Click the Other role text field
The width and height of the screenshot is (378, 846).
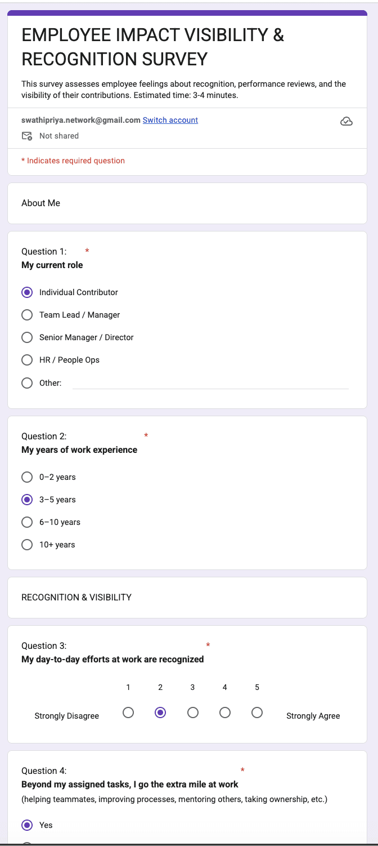pyautogui.click(x=210, y=383)
